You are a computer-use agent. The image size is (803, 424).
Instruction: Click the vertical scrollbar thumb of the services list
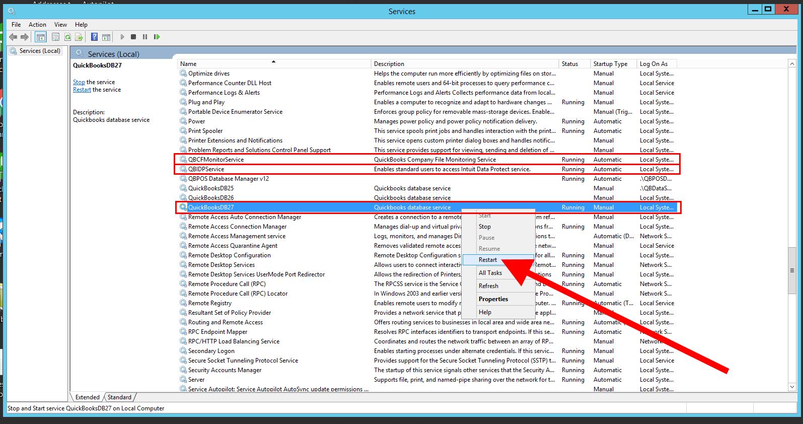(792, 270)
